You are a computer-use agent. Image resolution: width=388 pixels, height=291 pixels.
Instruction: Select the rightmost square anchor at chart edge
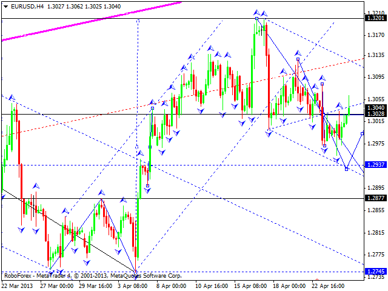362,133
